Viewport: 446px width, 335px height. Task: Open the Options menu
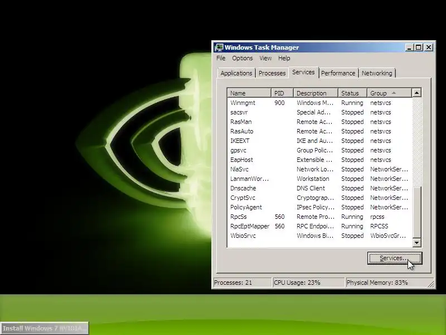(242, 58)
